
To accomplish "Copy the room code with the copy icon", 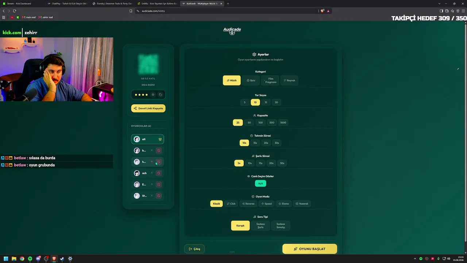I will (160, 95).
